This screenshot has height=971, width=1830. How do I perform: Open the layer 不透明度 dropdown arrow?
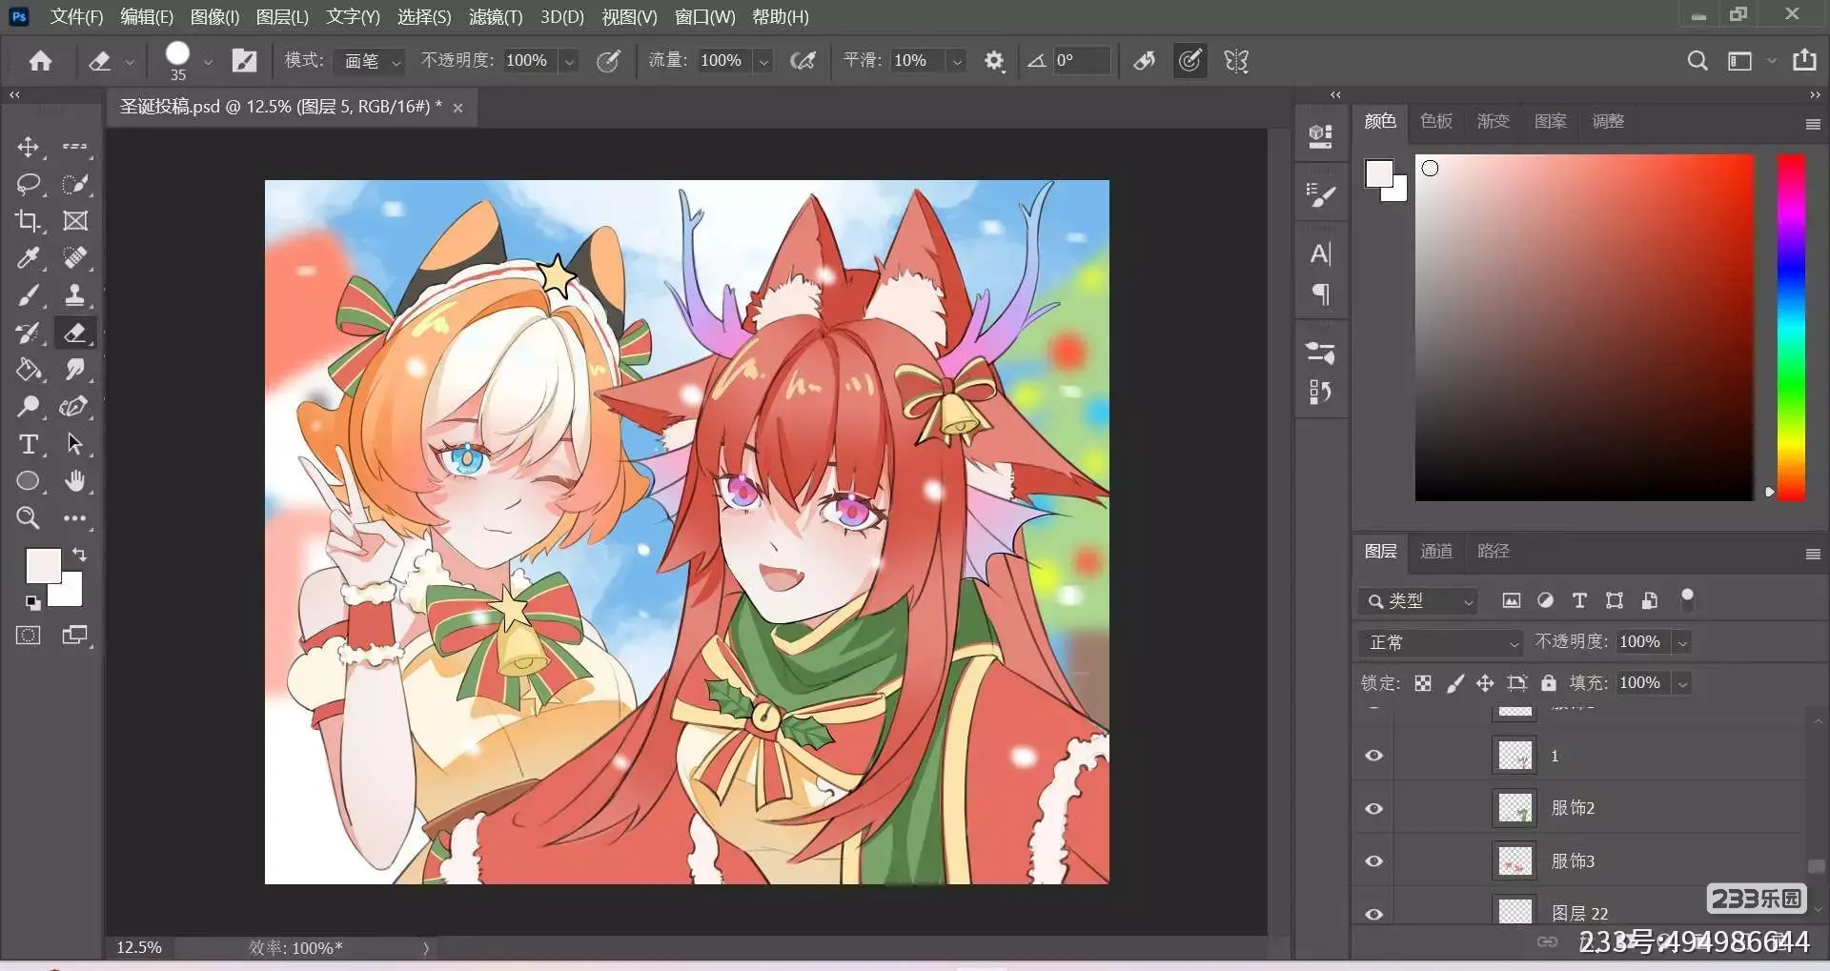click(x=1683, y=642)
